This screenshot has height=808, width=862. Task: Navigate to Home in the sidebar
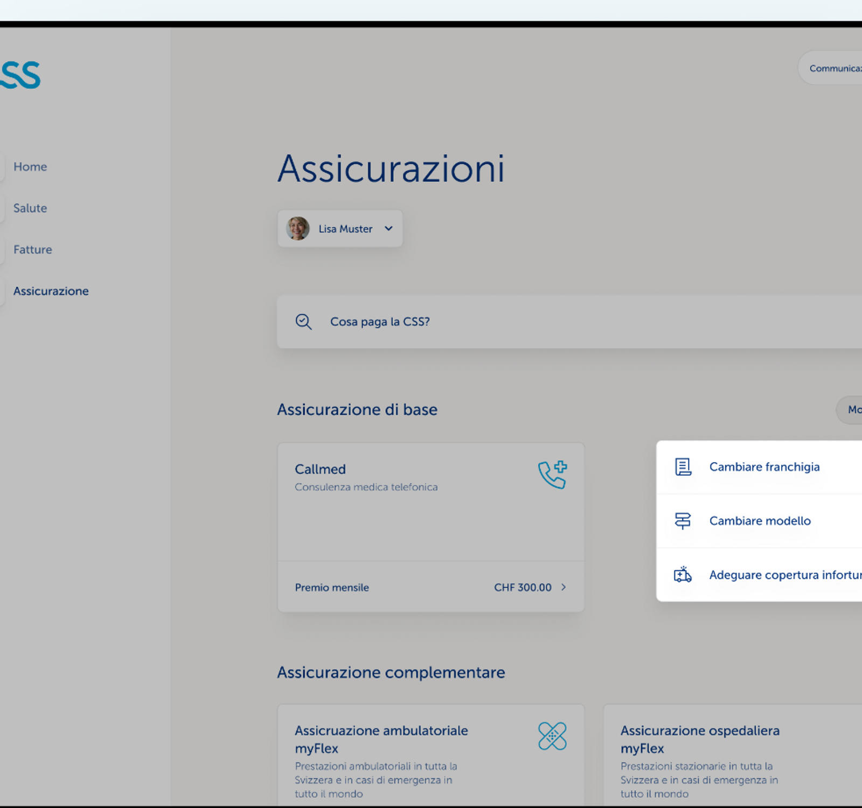[30, 167]
